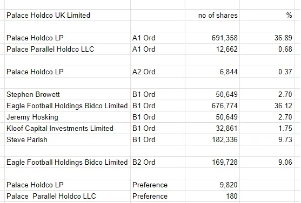Click the cell with 6,844 shares

212,72
